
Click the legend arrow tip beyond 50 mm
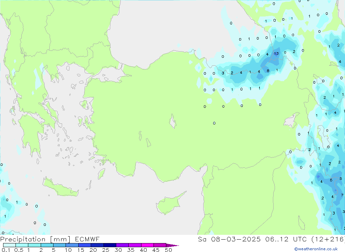pyautogui.click(x=172, y=245)
